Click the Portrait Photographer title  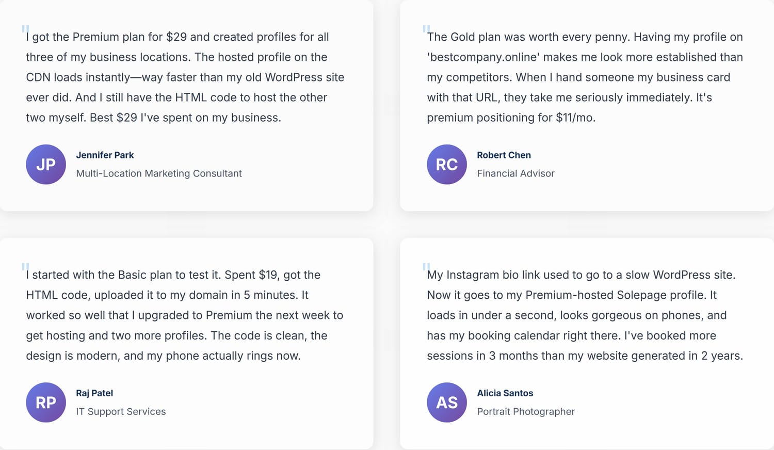[x=526, y=411]
